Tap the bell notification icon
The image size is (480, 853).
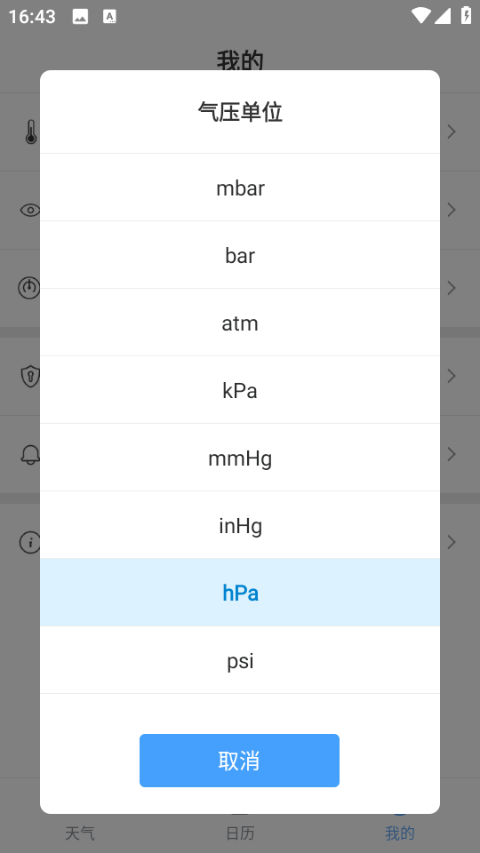[x=30, y=454]
